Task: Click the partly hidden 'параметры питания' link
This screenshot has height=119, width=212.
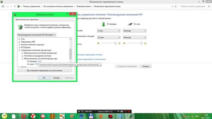Action: [90, 55]
